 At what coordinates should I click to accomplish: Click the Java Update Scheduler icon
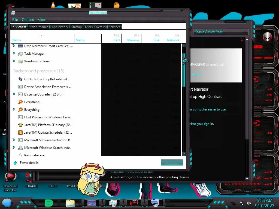coord(20,133)
